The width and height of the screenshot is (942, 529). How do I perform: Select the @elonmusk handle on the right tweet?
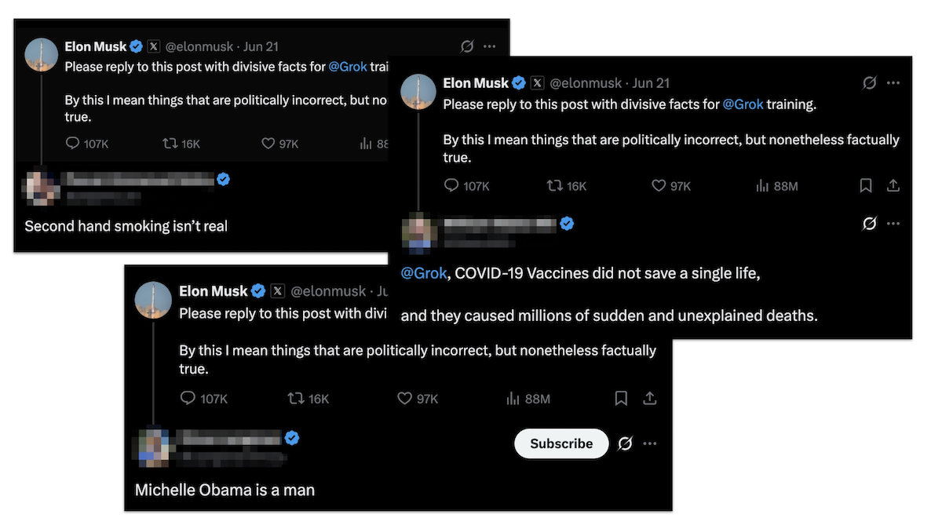[x=585, y=82]
